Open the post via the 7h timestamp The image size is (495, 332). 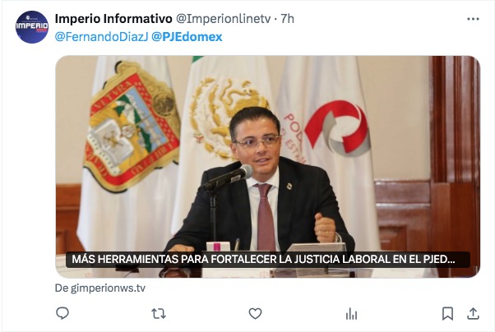(x=287, y=19)
